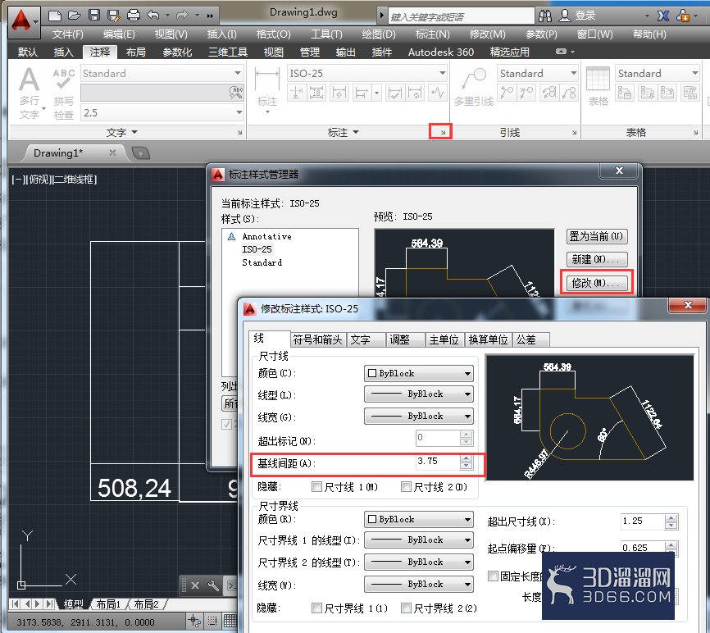Image resolution: width=710 pixels, height=633 pixels.
Task: Click the Save floppy disk icon
Action: tap(94, 16)
